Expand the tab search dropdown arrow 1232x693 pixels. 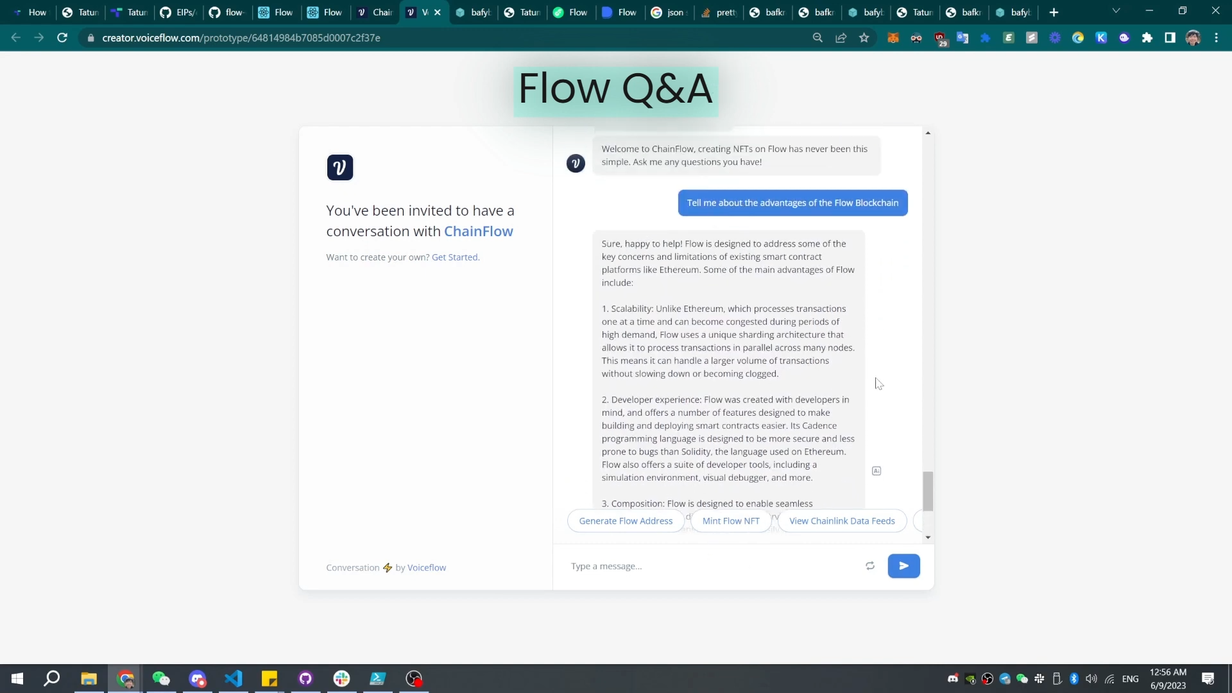pos(1116,11)
